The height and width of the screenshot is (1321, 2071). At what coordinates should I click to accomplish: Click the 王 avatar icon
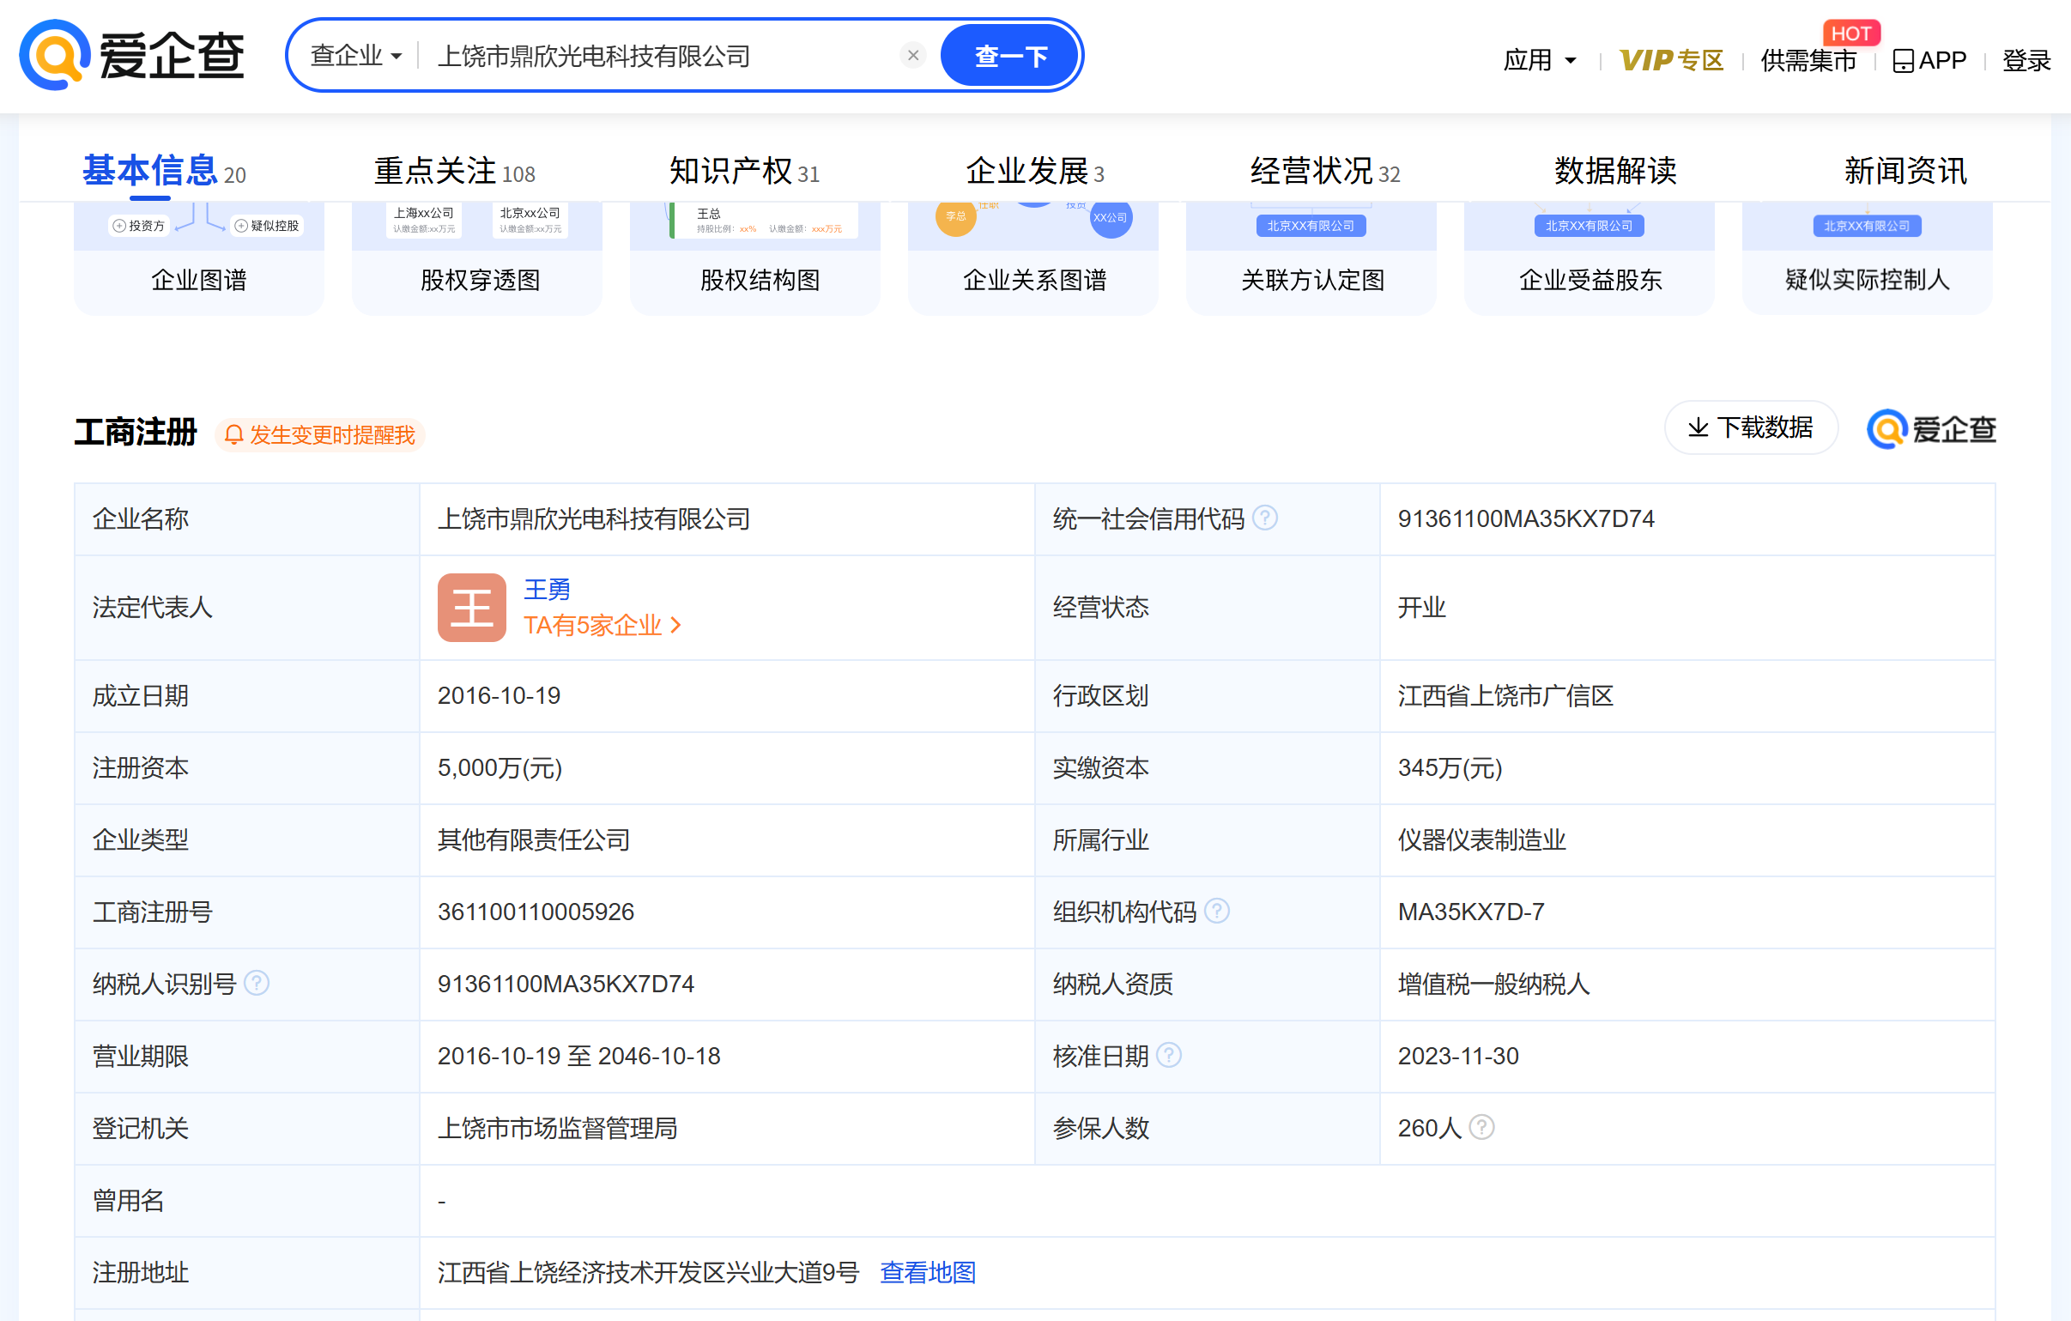pos(471,607)
